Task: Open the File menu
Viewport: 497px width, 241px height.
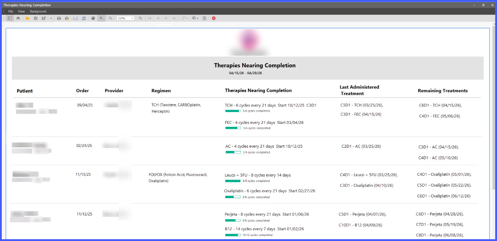Action: pyautogui.click(x=10, y=12)
